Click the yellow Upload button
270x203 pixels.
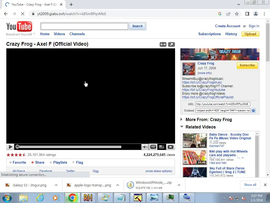point(250,34)
